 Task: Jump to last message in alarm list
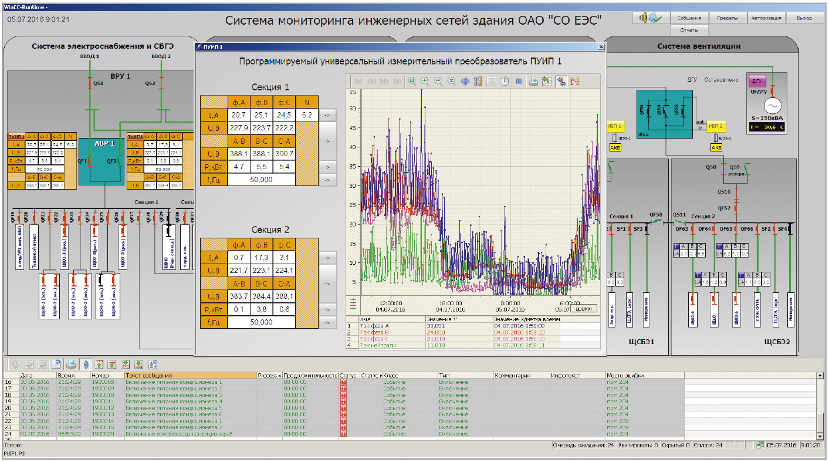click(138, 365)
